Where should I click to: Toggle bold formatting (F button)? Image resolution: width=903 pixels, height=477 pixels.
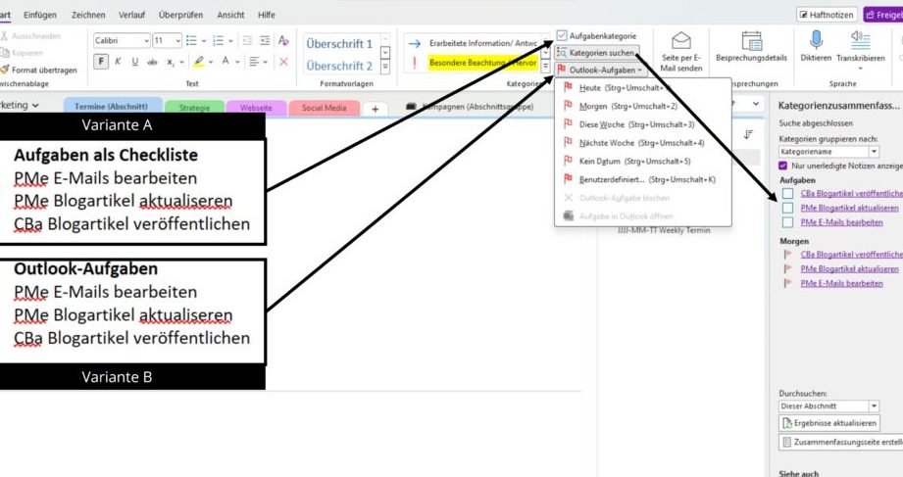[x=101, y=62]
